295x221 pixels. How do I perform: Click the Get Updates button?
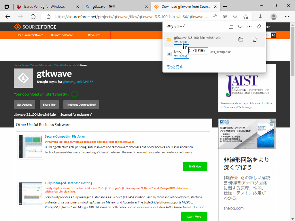[x=24, y=105]
